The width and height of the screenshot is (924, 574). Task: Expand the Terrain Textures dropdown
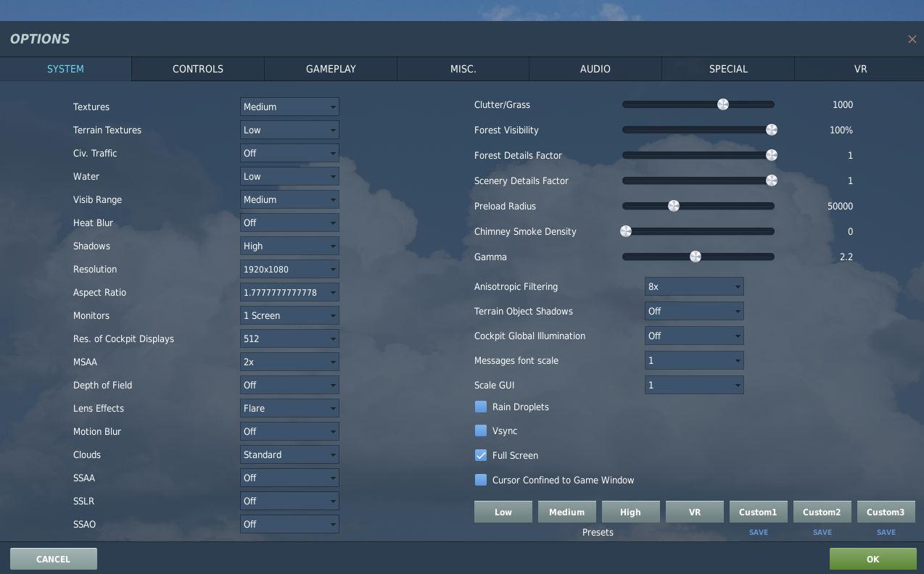(x=289, y=130)
